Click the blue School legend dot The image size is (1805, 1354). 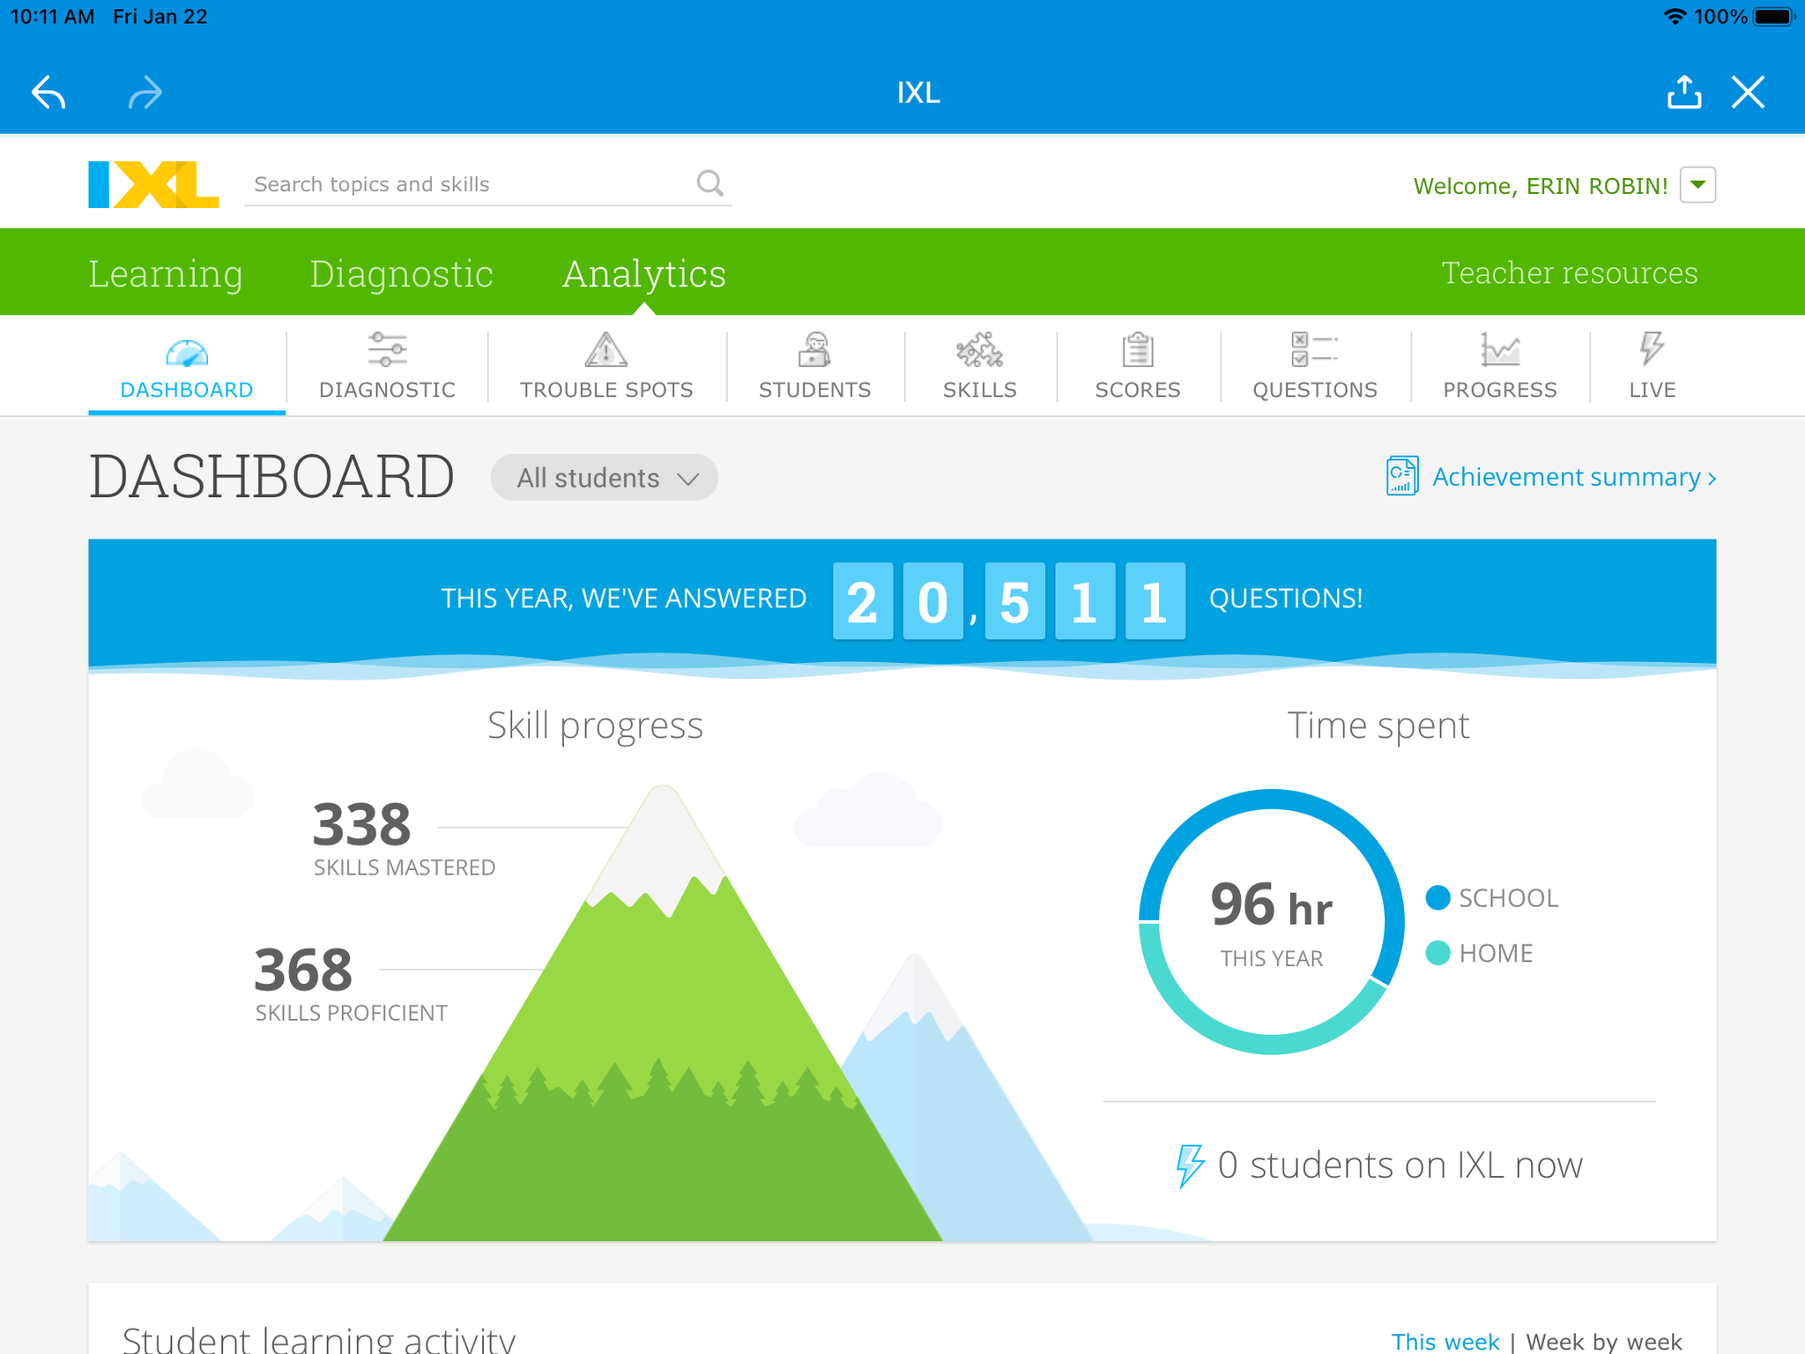pos(1437,898)
